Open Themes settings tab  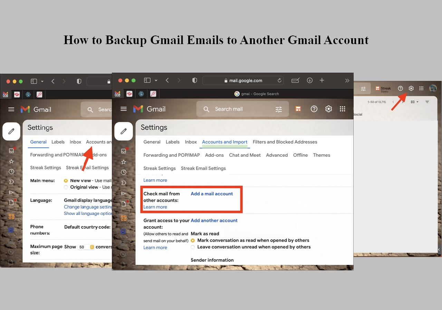pos(321,155)
